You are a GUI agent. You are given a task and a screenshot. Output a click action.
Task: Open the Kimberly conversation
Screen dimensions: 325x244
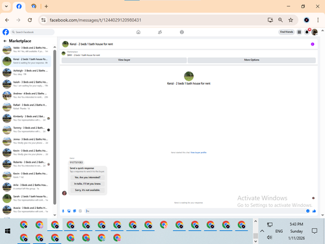[x=26, y=118]
